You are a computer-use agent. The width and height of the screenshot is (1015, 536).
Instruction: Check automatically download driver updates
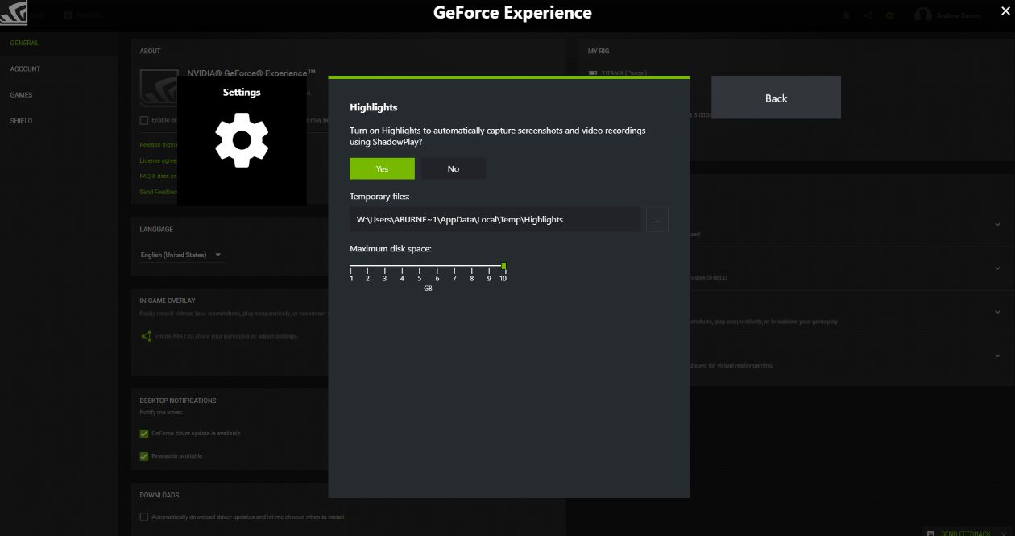click(144, 517)
